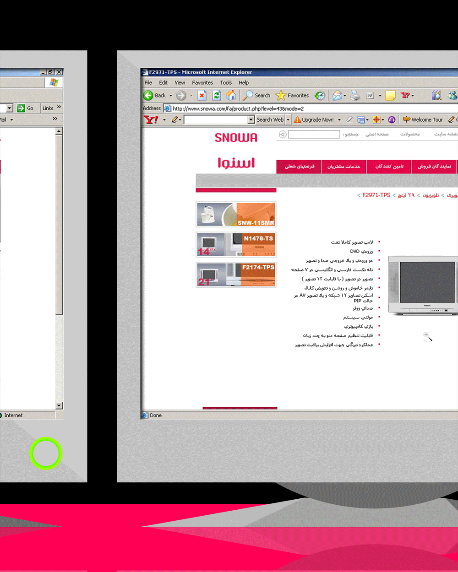458x572 pixels.
Task: Open the History toolbar icon
Action: tap(320, 95)
